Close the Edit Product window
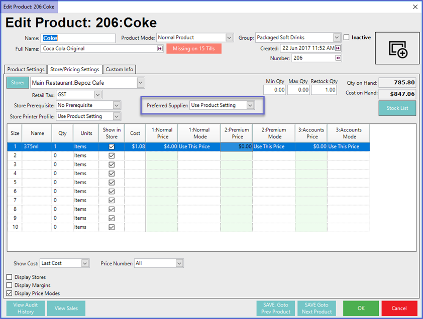Screen dimensions: 423x319 [415, 7]
